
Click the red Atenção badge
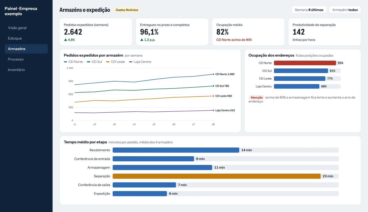pos(257,97)
